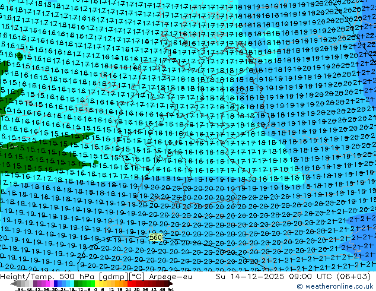Click the forecast date Su 14-12-2025

pyautogui.click(x=250, y=277)
